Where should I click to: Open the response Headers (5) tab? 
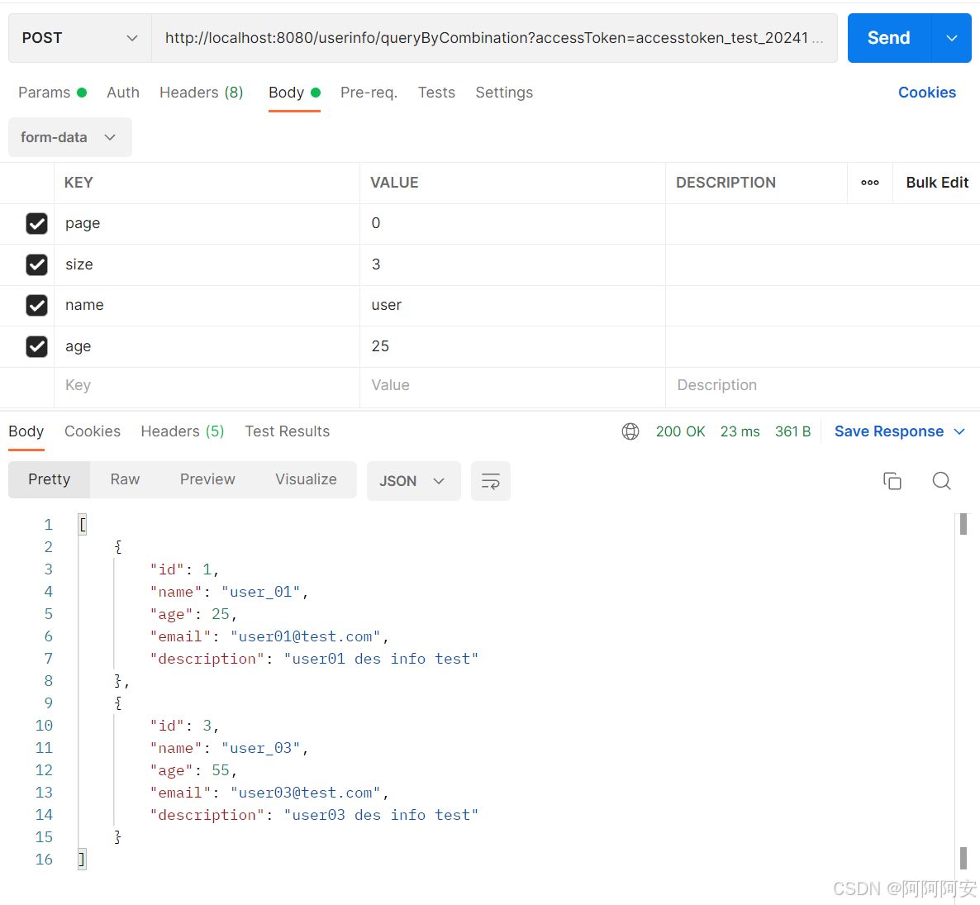click(x=183, y=431)
